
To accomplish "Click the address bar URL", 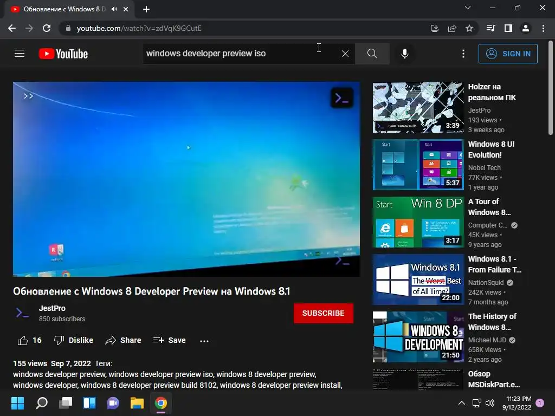I will point(139,28).
